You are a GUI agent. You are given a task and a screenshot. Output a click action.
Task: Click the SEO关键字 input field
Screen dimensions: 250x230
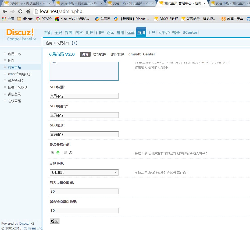[84, 115]
